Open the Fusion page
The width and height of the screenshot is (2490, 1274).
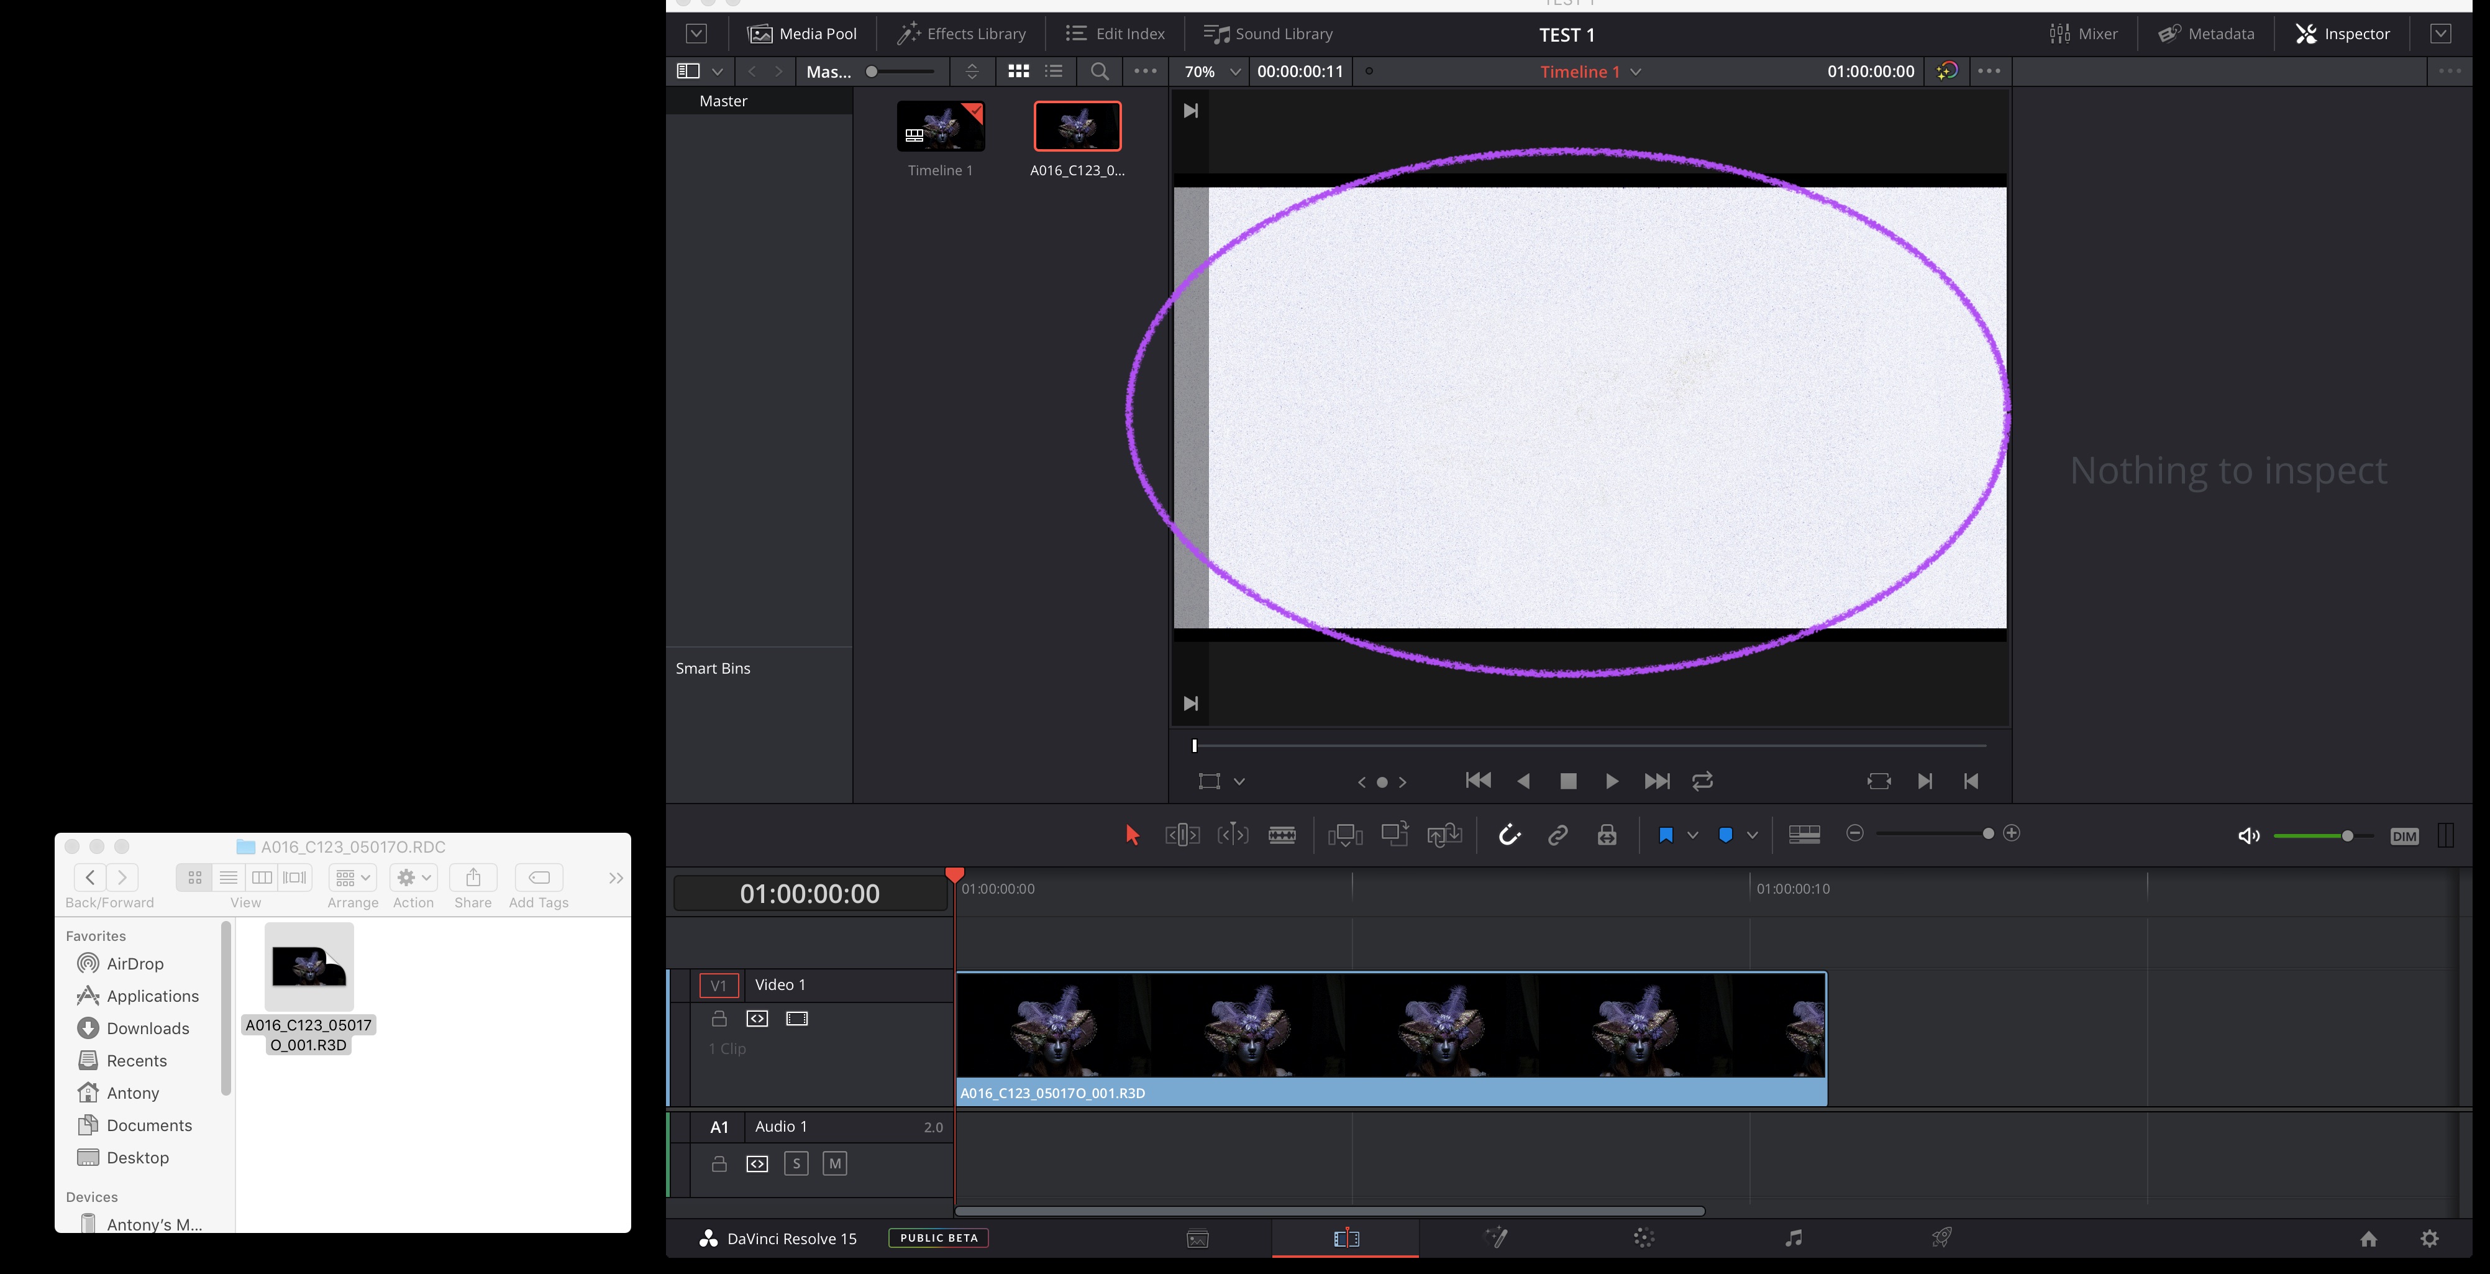click(1497, 1238)
